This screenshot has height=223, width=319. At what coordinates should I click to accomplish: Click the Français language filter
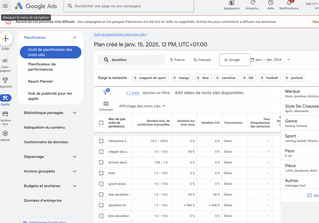tap(202, 60)
